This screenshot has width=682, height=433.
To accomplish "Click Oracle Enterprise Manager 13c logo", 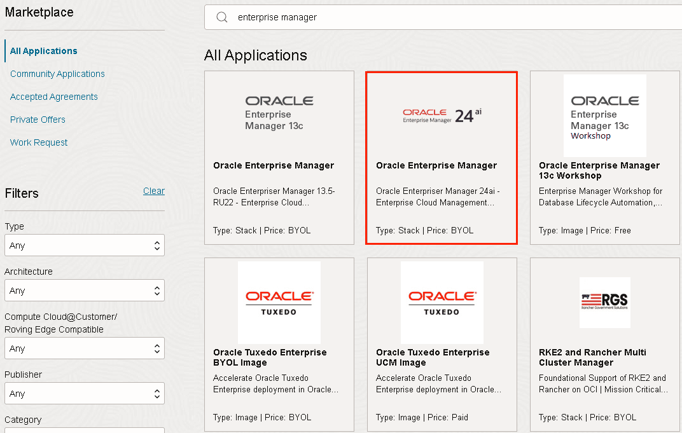I will pyautogui.click(x=279, y=113).
